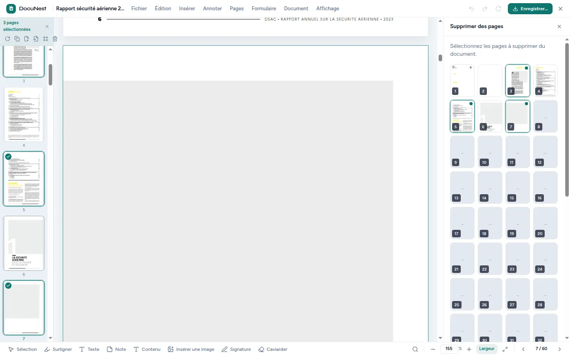Image resolution: width=570 pixels, height=356 pixels.
Task: Zoom in with the plus button
Action: pyautogui.click(x=469, y=349)
